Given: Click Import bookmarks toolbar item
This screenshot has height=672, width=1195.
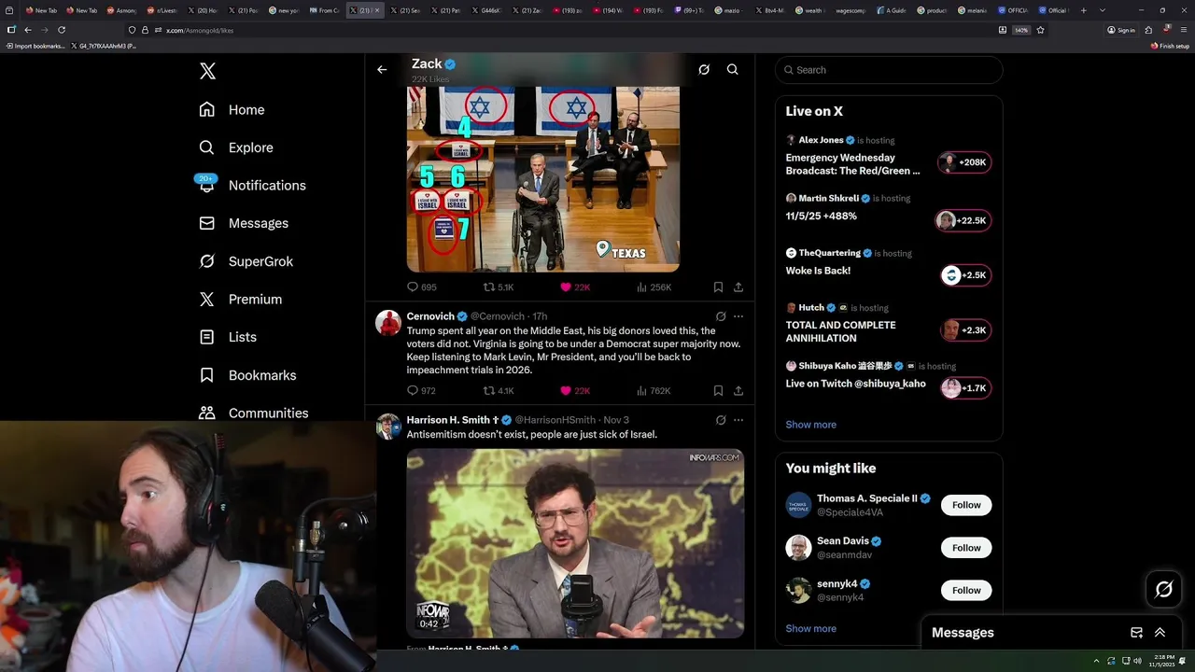Looking at the screenshot, I should pos(35,46).
